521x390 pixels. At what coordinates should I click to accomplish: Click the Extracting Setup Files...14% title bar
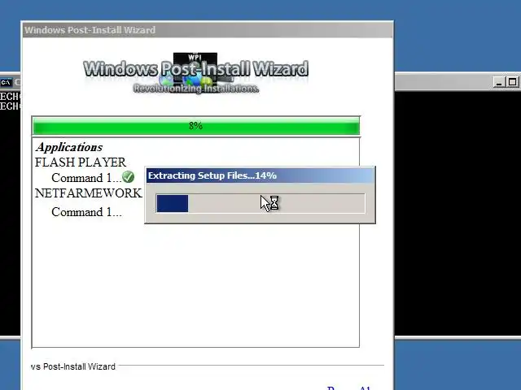260,175
